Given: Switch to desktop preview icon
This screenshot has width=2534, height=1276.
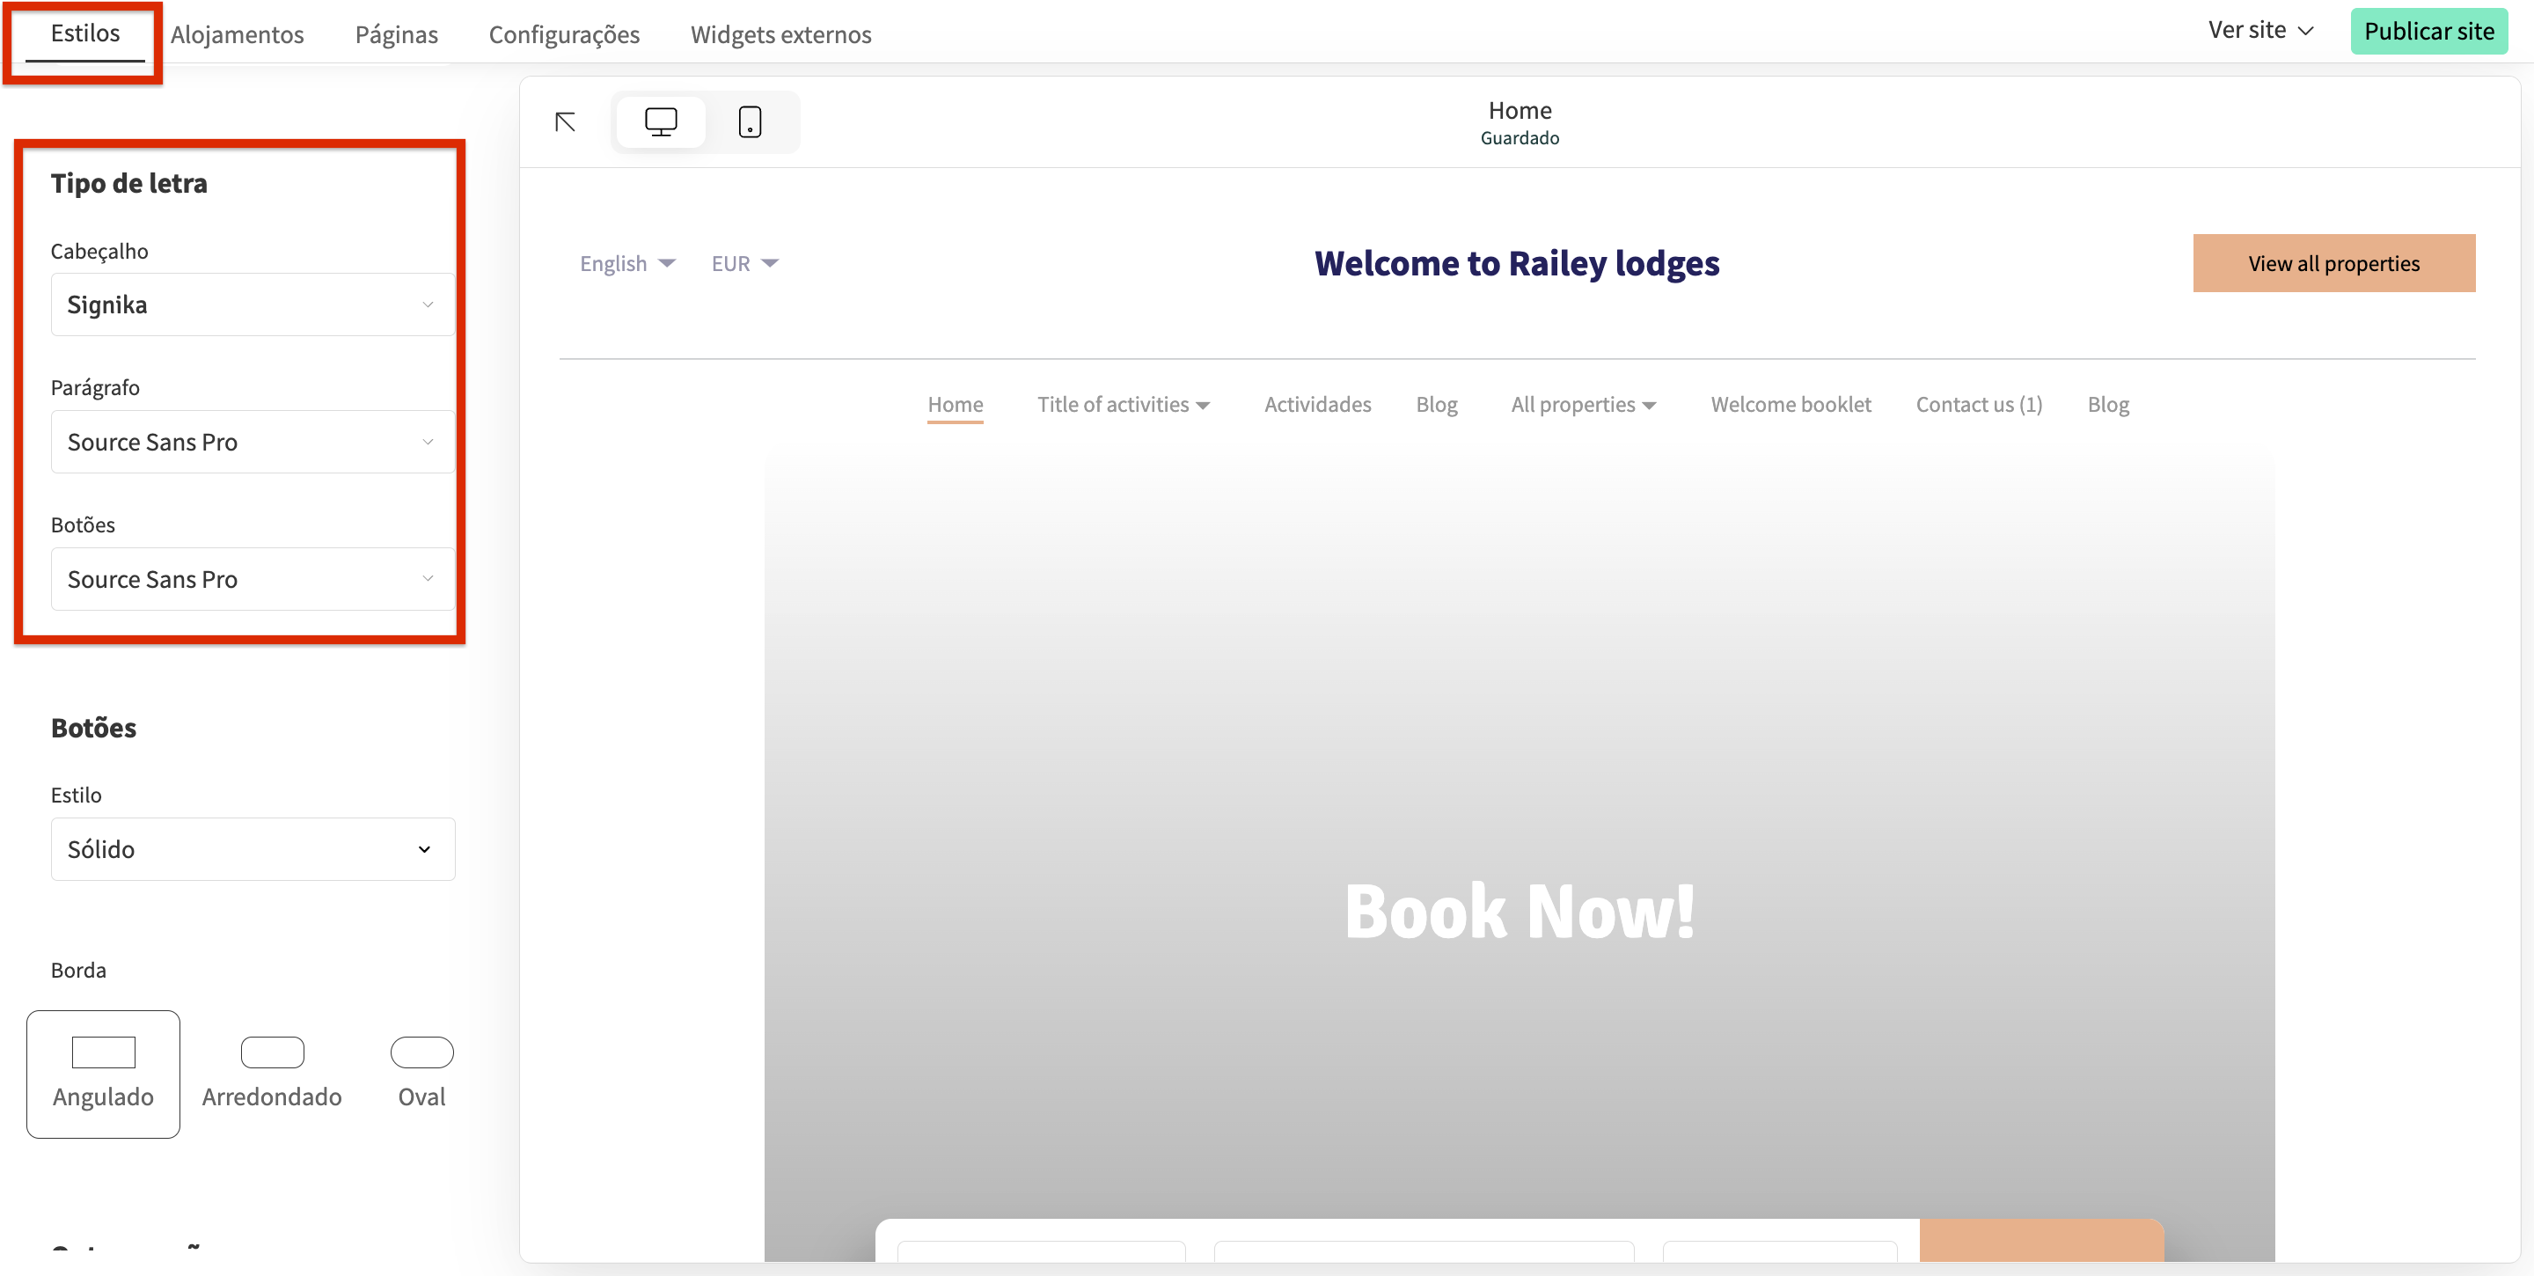Looking at the screenshot, I should tap(660, 122).
